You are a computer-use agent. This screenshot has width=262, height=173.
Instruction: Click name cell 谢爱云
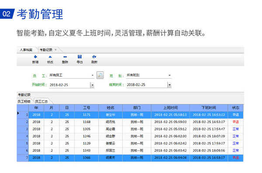click(x=110, y=143)
